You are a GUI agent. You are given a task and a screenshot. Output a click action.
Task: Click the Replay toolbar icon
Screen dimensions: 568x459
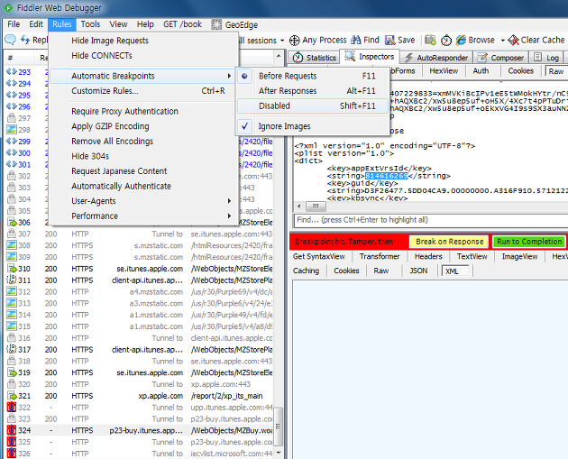click(25, 40)
